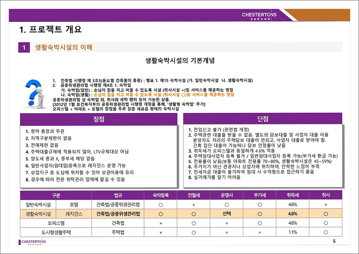Image resolution: width=359 pixels, height=254 pixels.
Task: Select the heading '생활숙박시설의 이해'
Action: pos(64,47)
